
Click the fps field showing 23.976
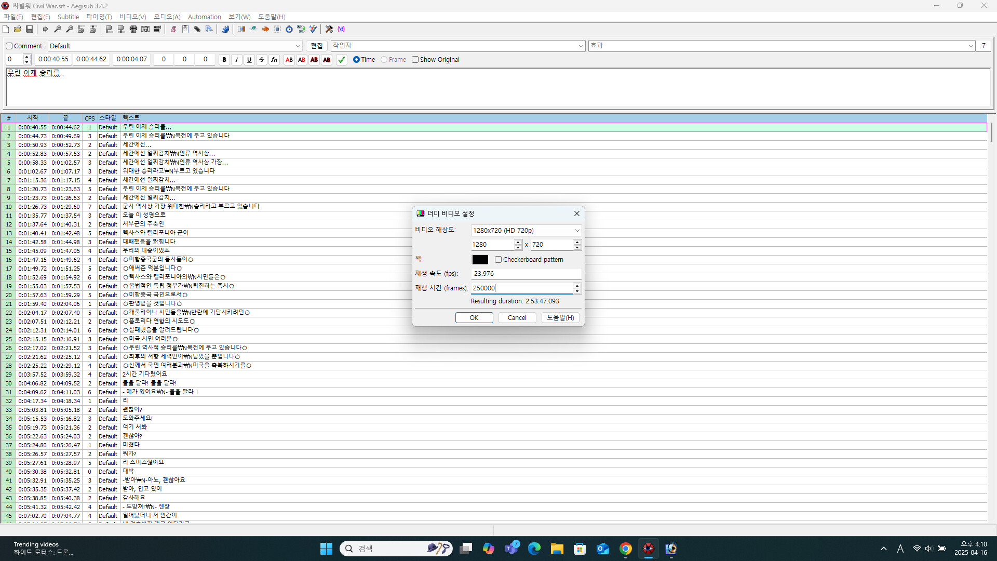[526, 274]
